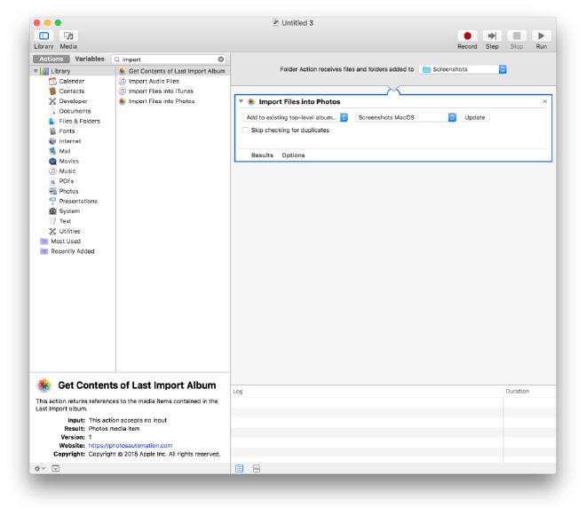Run the workflow with the Run icon
The width and height of the screenshot is (586, 516).
tap(541, 36)
